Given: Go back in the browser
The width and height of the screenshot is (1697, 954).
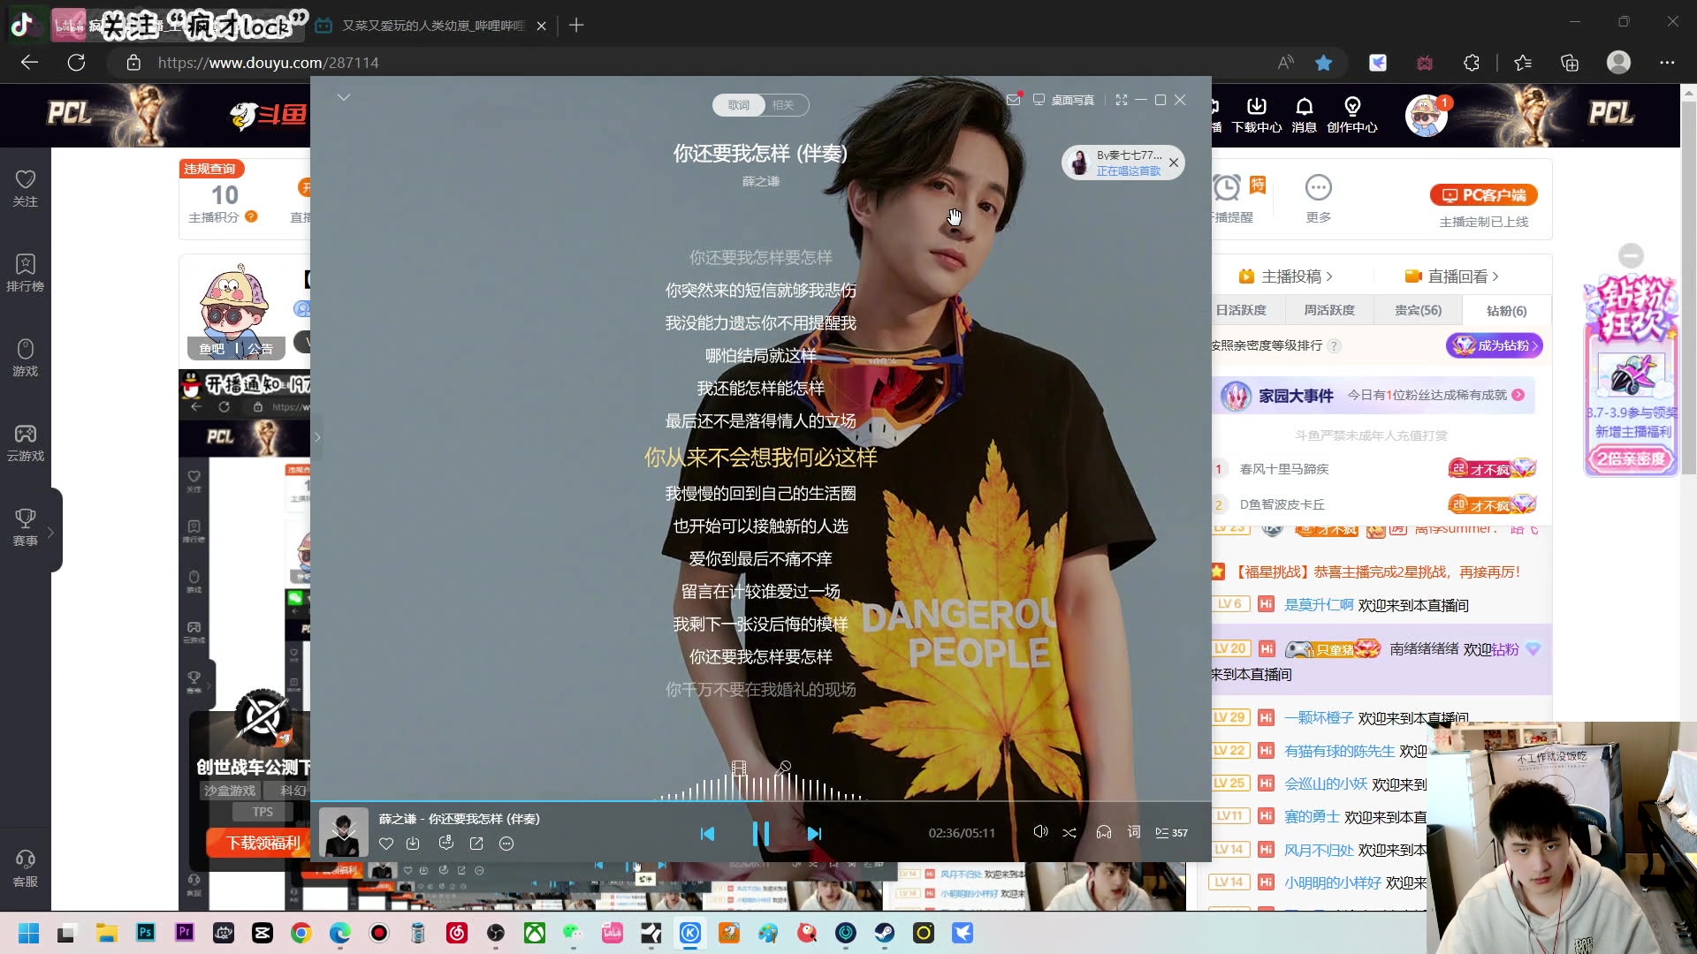Looking at the screenshot, I should click(x=30, y=63).
